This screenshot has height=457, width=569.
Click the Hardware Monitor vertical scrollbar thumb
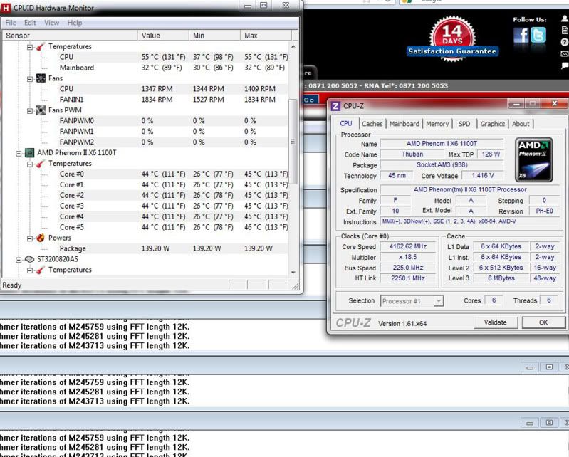coord(293,142)
